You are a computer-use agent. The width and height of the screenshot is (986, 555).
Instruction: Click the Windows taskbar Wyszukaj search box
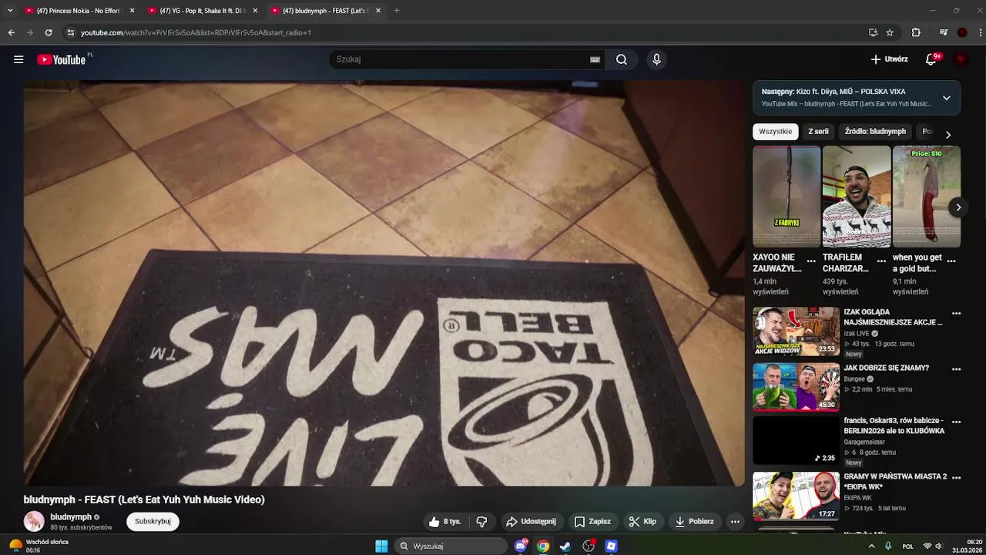click(x=451, y=546)
